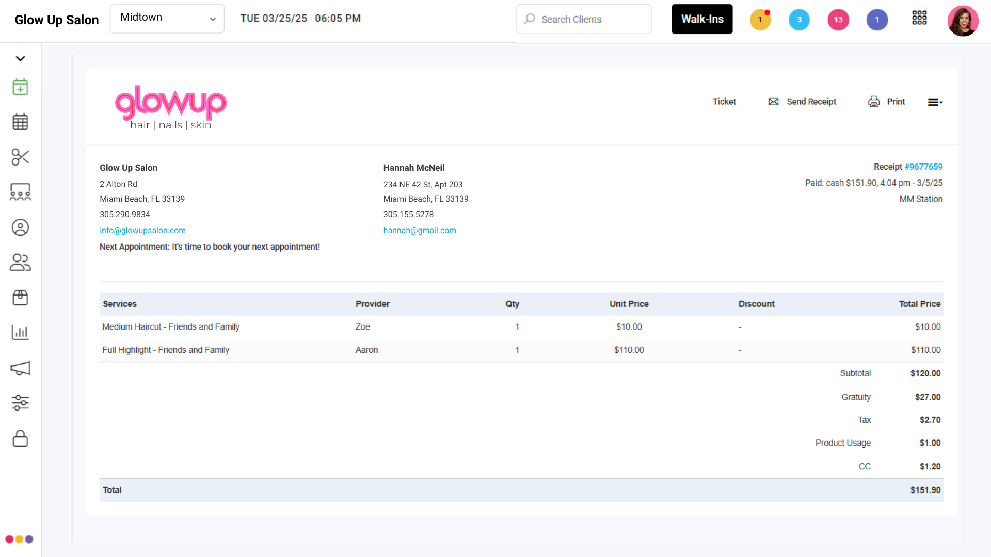The height and width of the screenshot is (557, 991).
Task: Click the Discount column header
Action: [756, 304]
